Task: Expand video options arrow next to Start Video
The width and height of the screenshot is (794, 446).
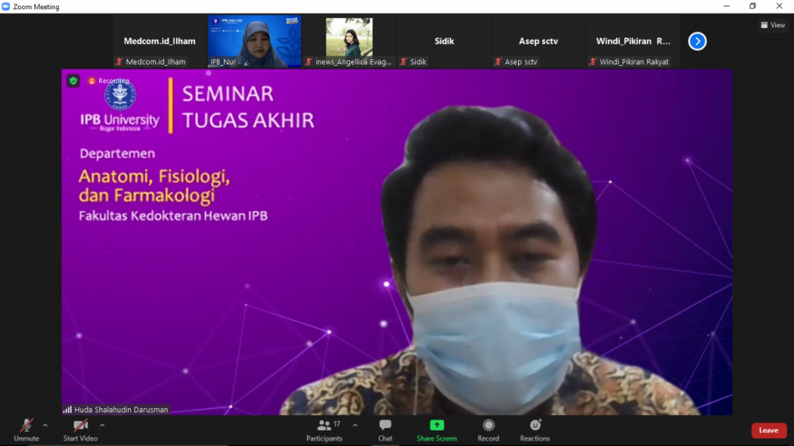Action: coord(102,425)
